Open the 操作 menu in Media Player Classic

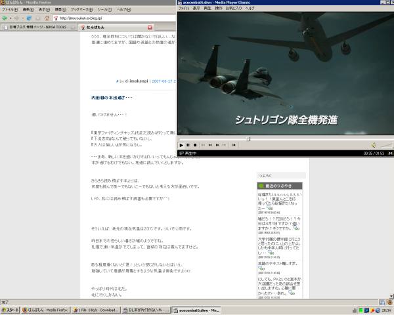219,9
